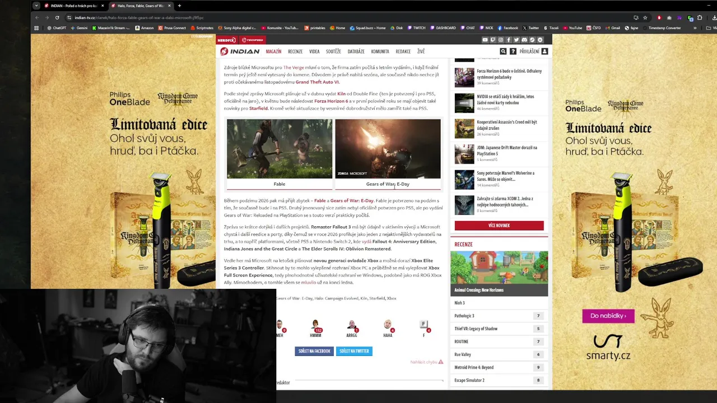Expand the hidden bookmarks overflow chevron
Viewport: 717px width, 403px height.
695,28
